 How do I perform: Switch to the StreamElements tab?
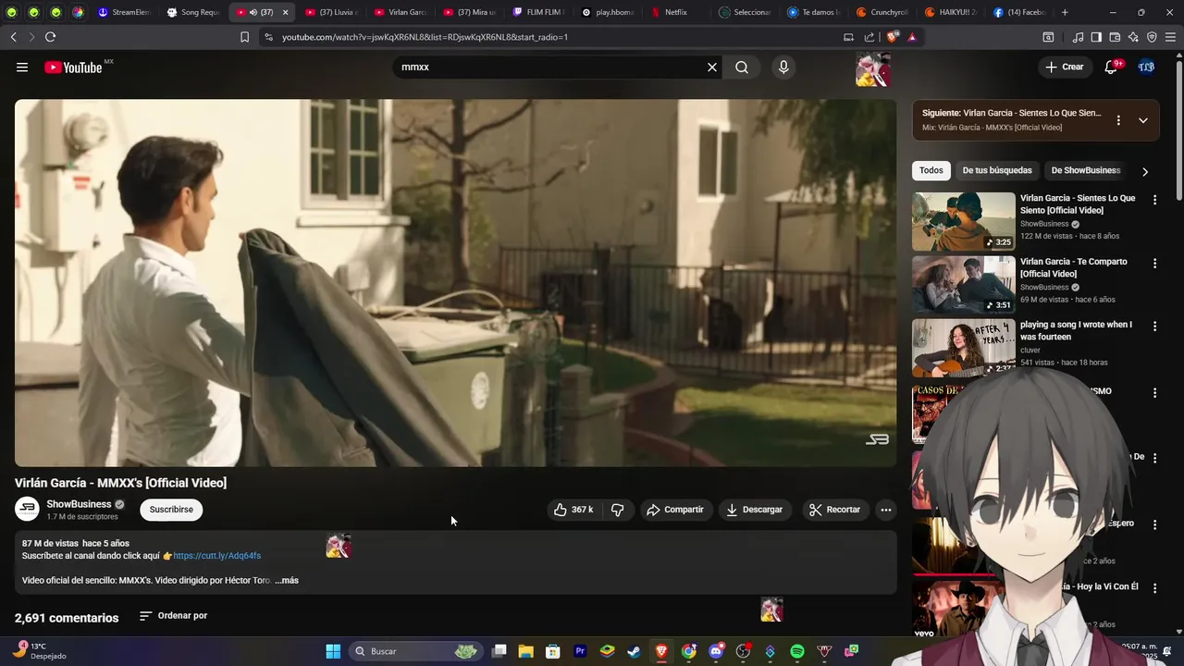124,12
